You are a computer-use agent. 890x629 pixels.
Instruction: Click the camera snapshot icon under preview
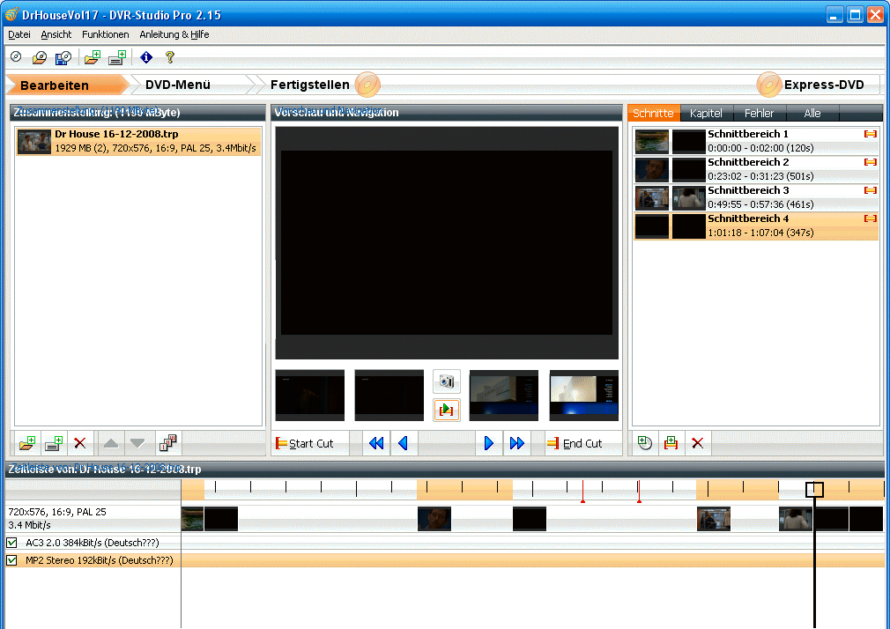tap(447, 381)
